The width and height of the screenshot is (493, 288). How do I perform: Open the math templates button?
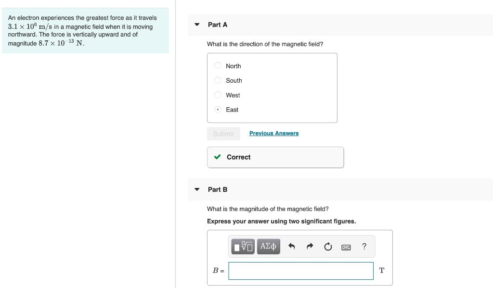pyautogui.click(x=243, y=247)
